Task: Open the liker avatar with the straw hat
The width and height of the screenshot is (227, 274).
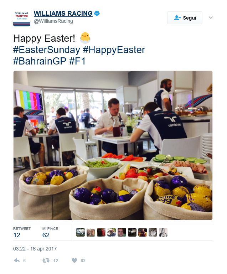Action: [112, 232]
